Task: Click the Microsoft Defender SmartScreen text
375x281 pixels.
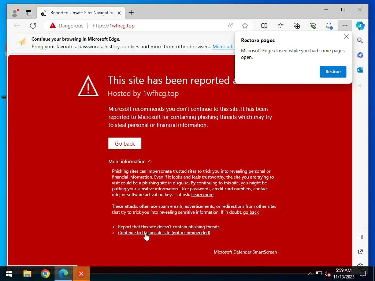Action: [245, 252]
